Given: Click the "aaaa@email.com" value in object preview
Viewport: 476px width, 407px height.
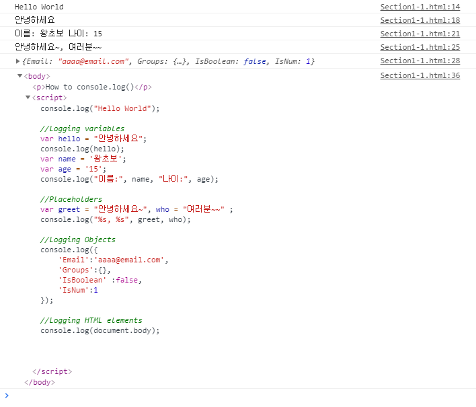Looking at the screenshot, I should [93, 61].
